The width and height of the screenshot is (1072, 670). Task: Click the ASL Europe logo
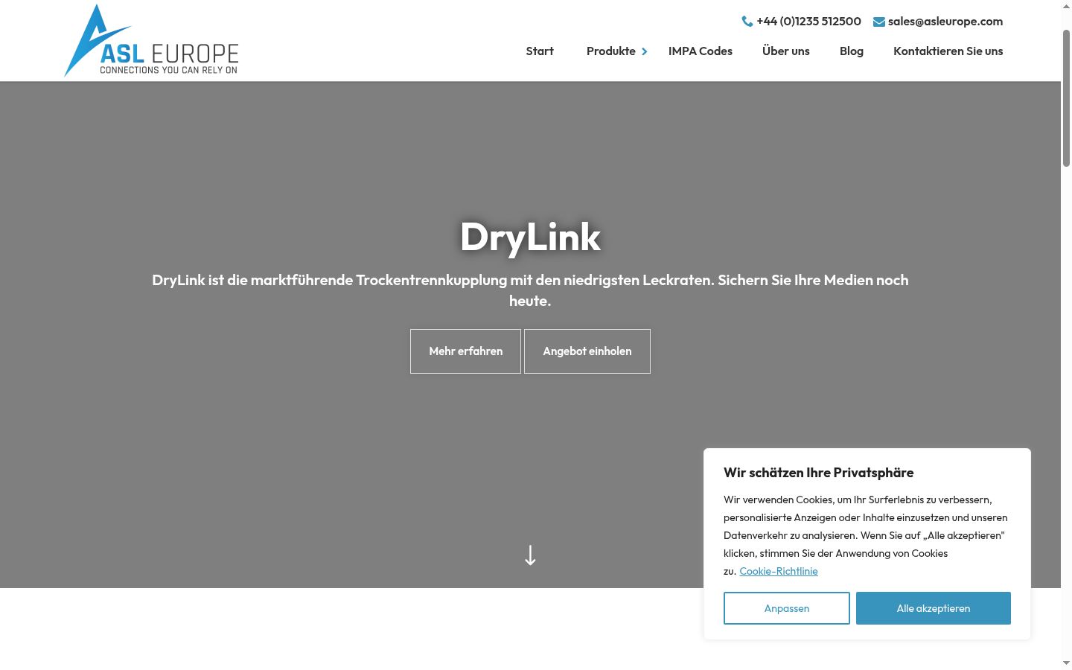click(151, 41)
